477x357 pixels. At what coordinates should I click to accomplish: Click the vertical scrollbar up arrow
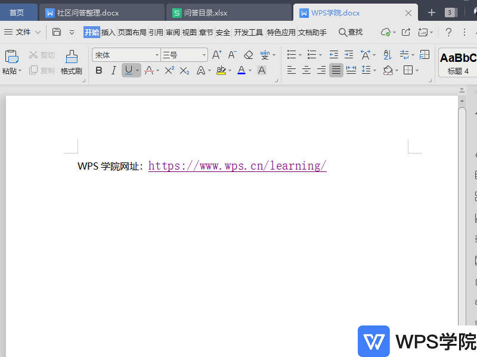[461, 100]
